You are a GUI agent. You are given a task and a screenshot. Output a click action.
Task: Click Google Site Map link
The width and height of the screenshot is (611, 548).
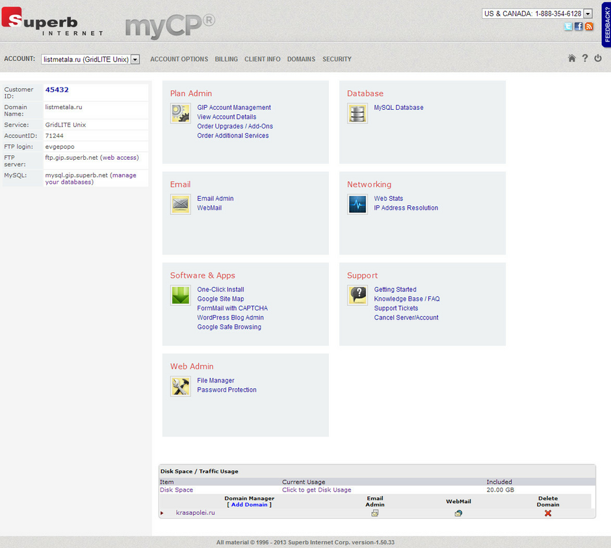click(x=220, y=299)
